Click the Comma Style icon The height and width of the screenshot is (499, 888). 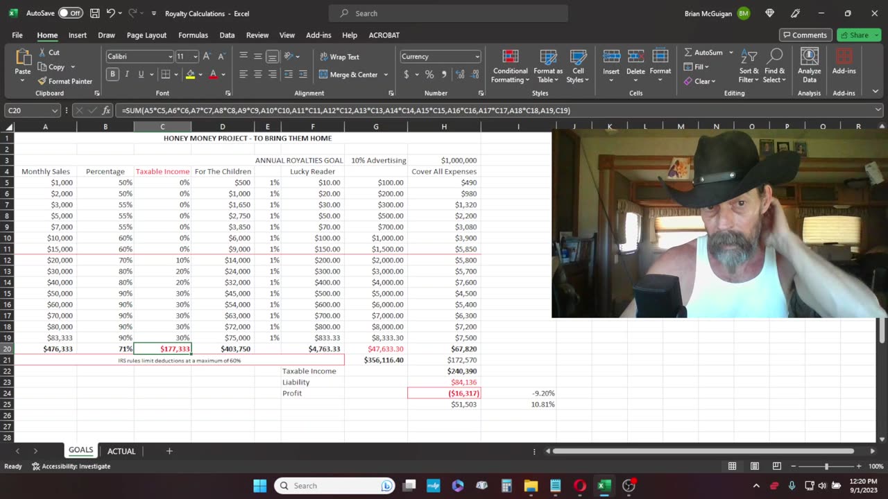444,74
